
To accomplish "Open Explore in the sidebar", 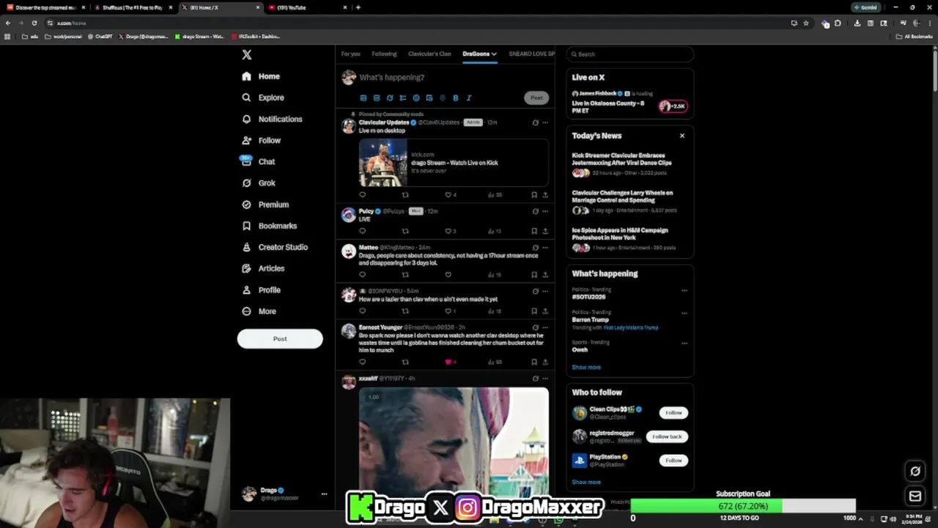I will click(263, 98).
